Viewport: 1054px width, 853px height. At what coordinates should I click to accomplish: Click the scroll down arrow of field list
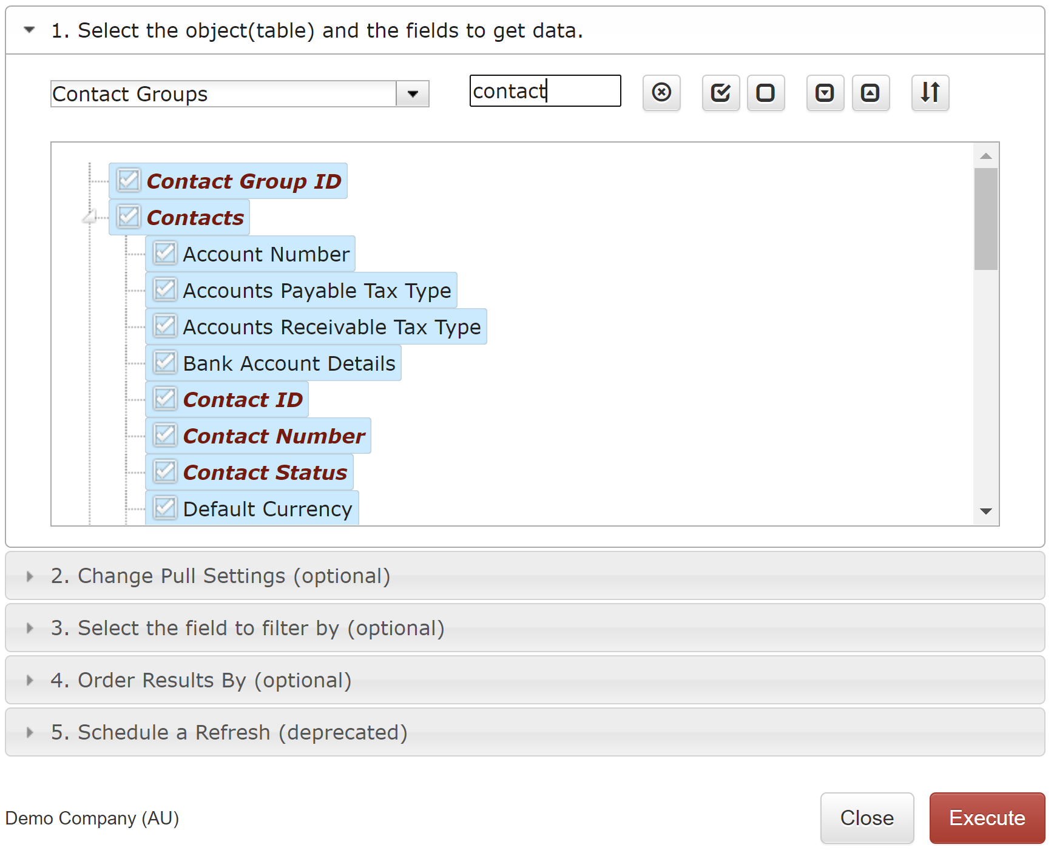[986, 511]
